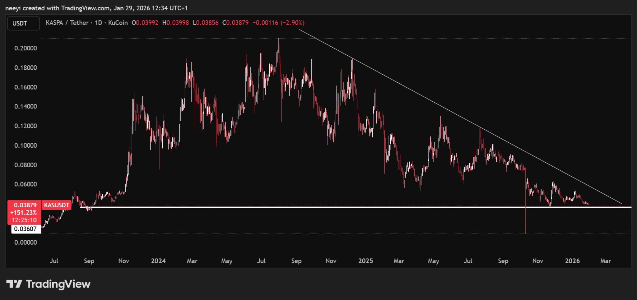This screenshot has height=300, width=637.
Task: Click the 2026 label on time axis
Action: coord(572,261)
